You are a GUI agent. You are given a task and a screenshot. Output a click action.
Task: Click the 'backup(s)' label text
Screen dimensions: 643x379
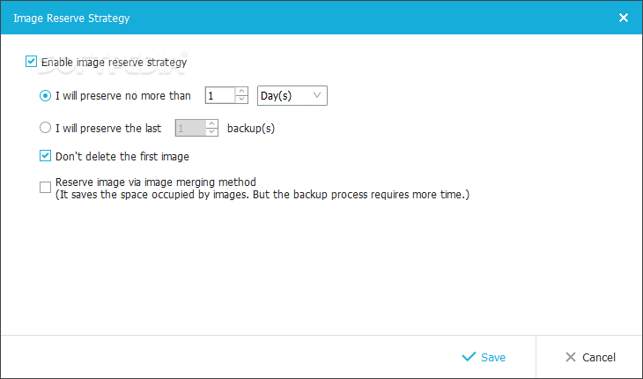click(x=251, y=128)
